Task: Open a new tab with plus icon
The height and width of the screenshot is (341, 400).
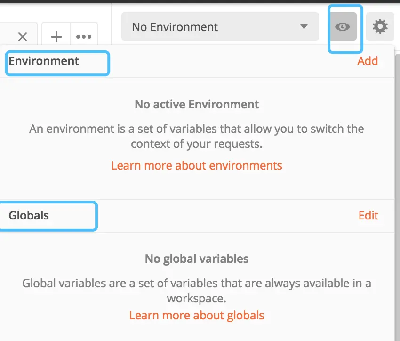Action: point(56,37)
